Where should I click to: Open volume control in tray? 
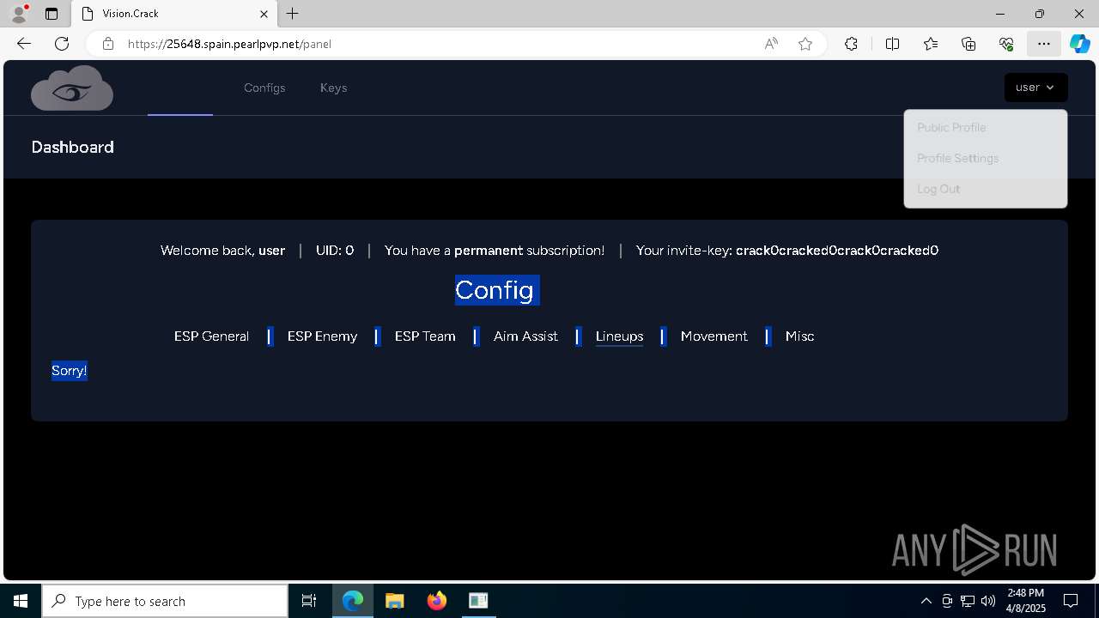tap(988, 601)
